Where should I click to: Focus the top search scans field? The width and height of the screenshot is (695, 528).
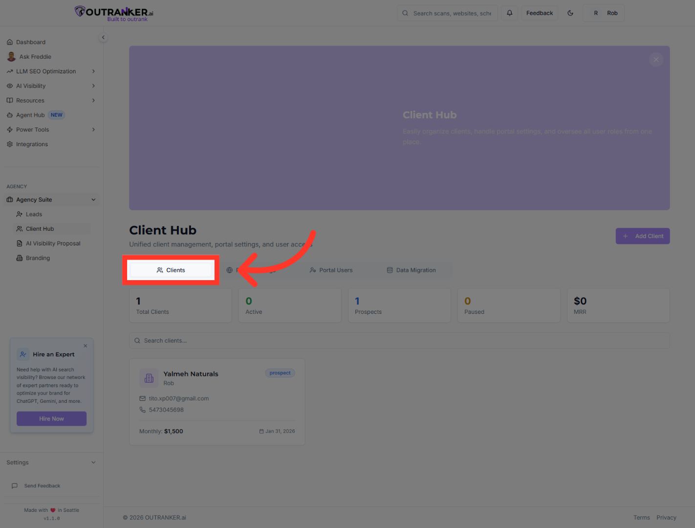pos(447,13)
